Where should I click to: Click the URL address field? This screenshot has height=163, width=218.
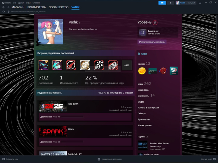pyautogui.click(x=28, y=12)
